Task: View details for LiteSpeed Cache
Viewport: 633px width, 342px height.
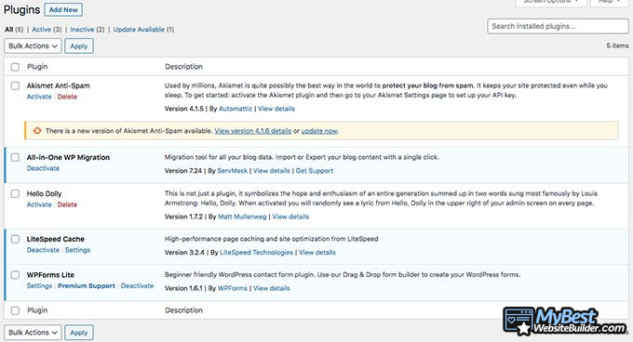Action: tap(317, 253)
